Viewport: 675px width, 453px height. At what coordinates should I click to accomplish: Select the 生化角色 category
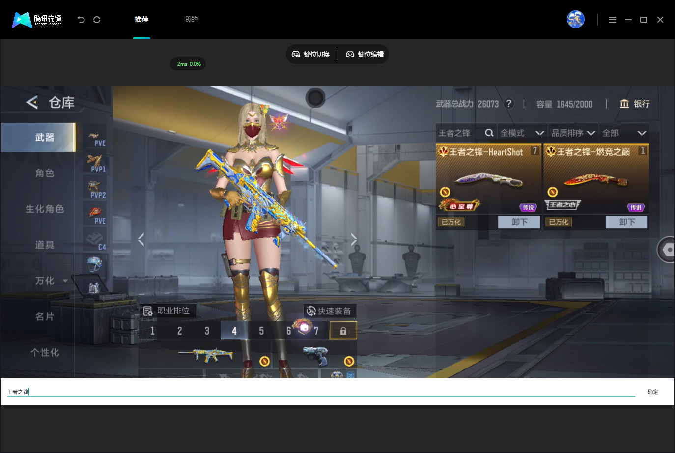[x=45, y=209]
